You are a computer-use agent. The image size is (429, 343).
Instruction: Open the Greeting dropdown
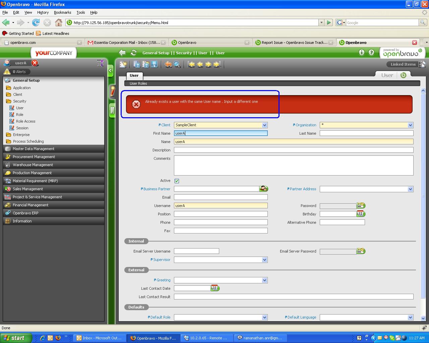click(265, 280)
